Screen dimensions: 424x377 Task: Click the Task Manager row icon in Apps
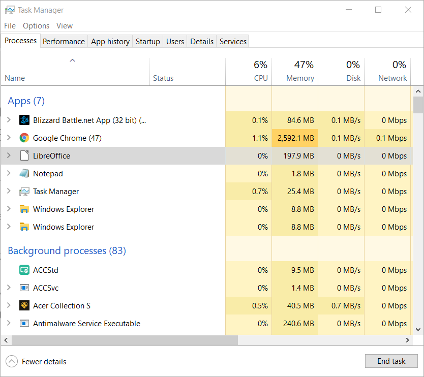24,192
